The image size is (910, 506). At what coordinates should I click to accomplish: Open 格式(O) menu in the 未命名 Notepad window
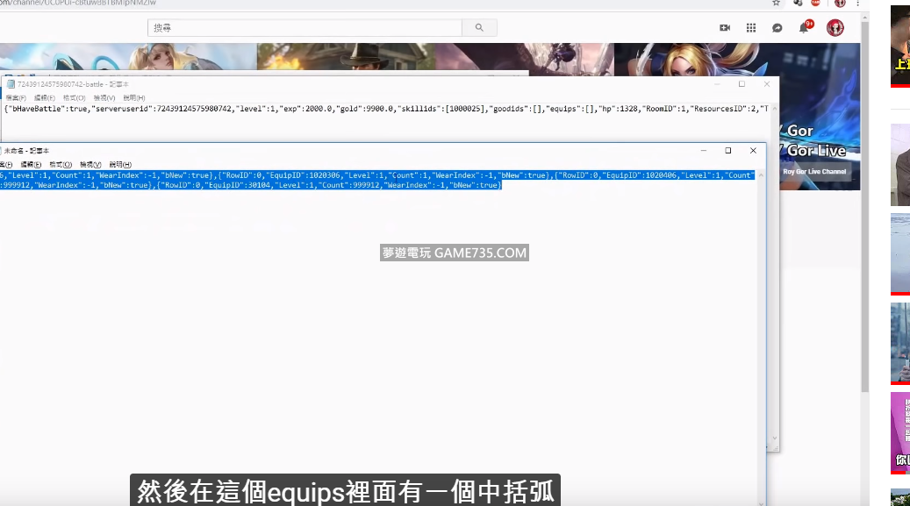tap(61, 165)
